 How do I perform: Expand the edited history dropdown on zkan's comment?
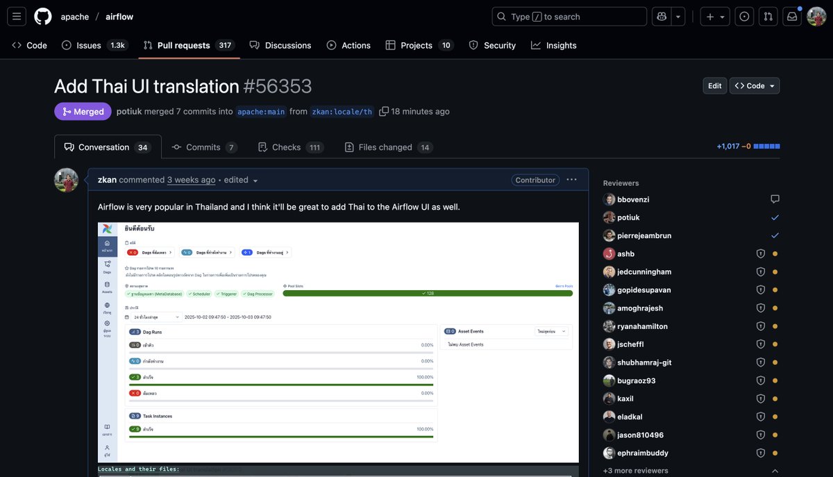click(254, 179)
